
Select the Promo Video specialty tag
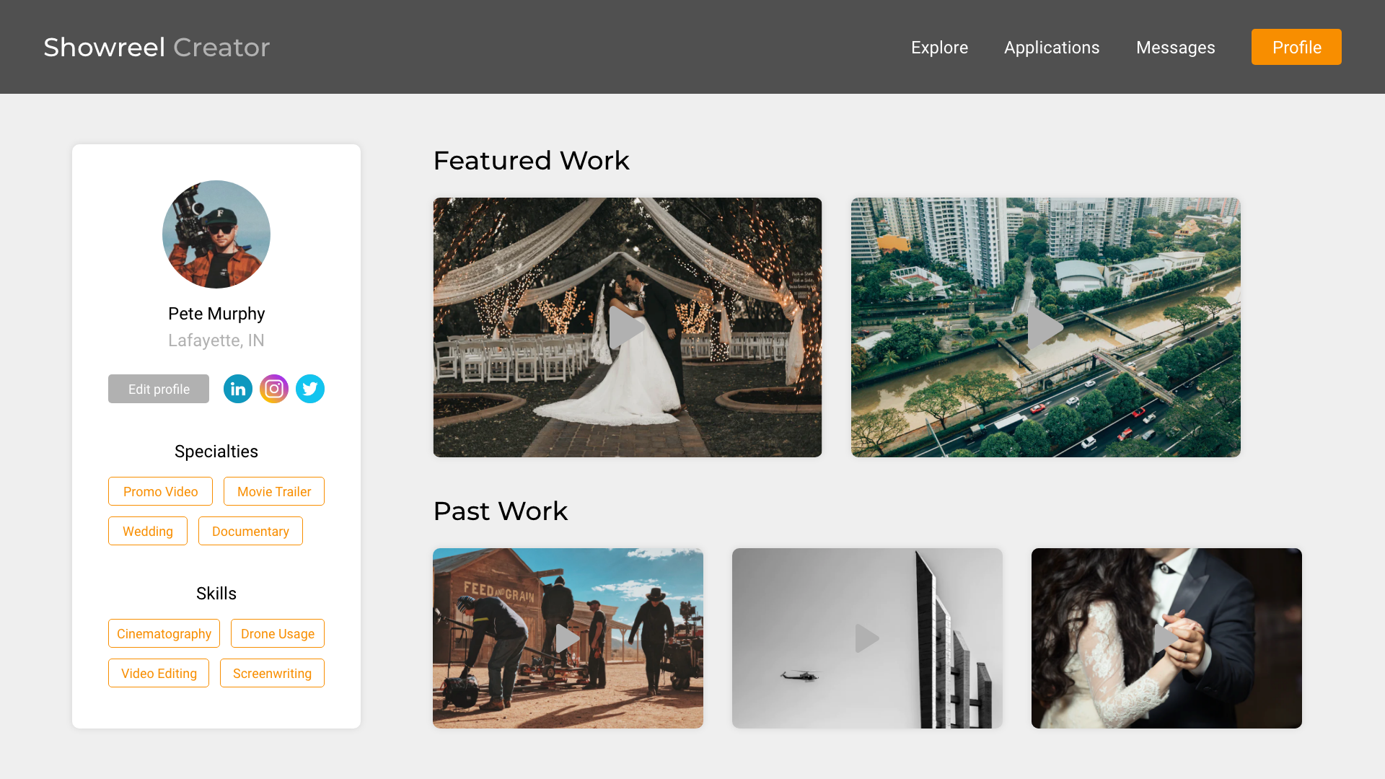160,491
